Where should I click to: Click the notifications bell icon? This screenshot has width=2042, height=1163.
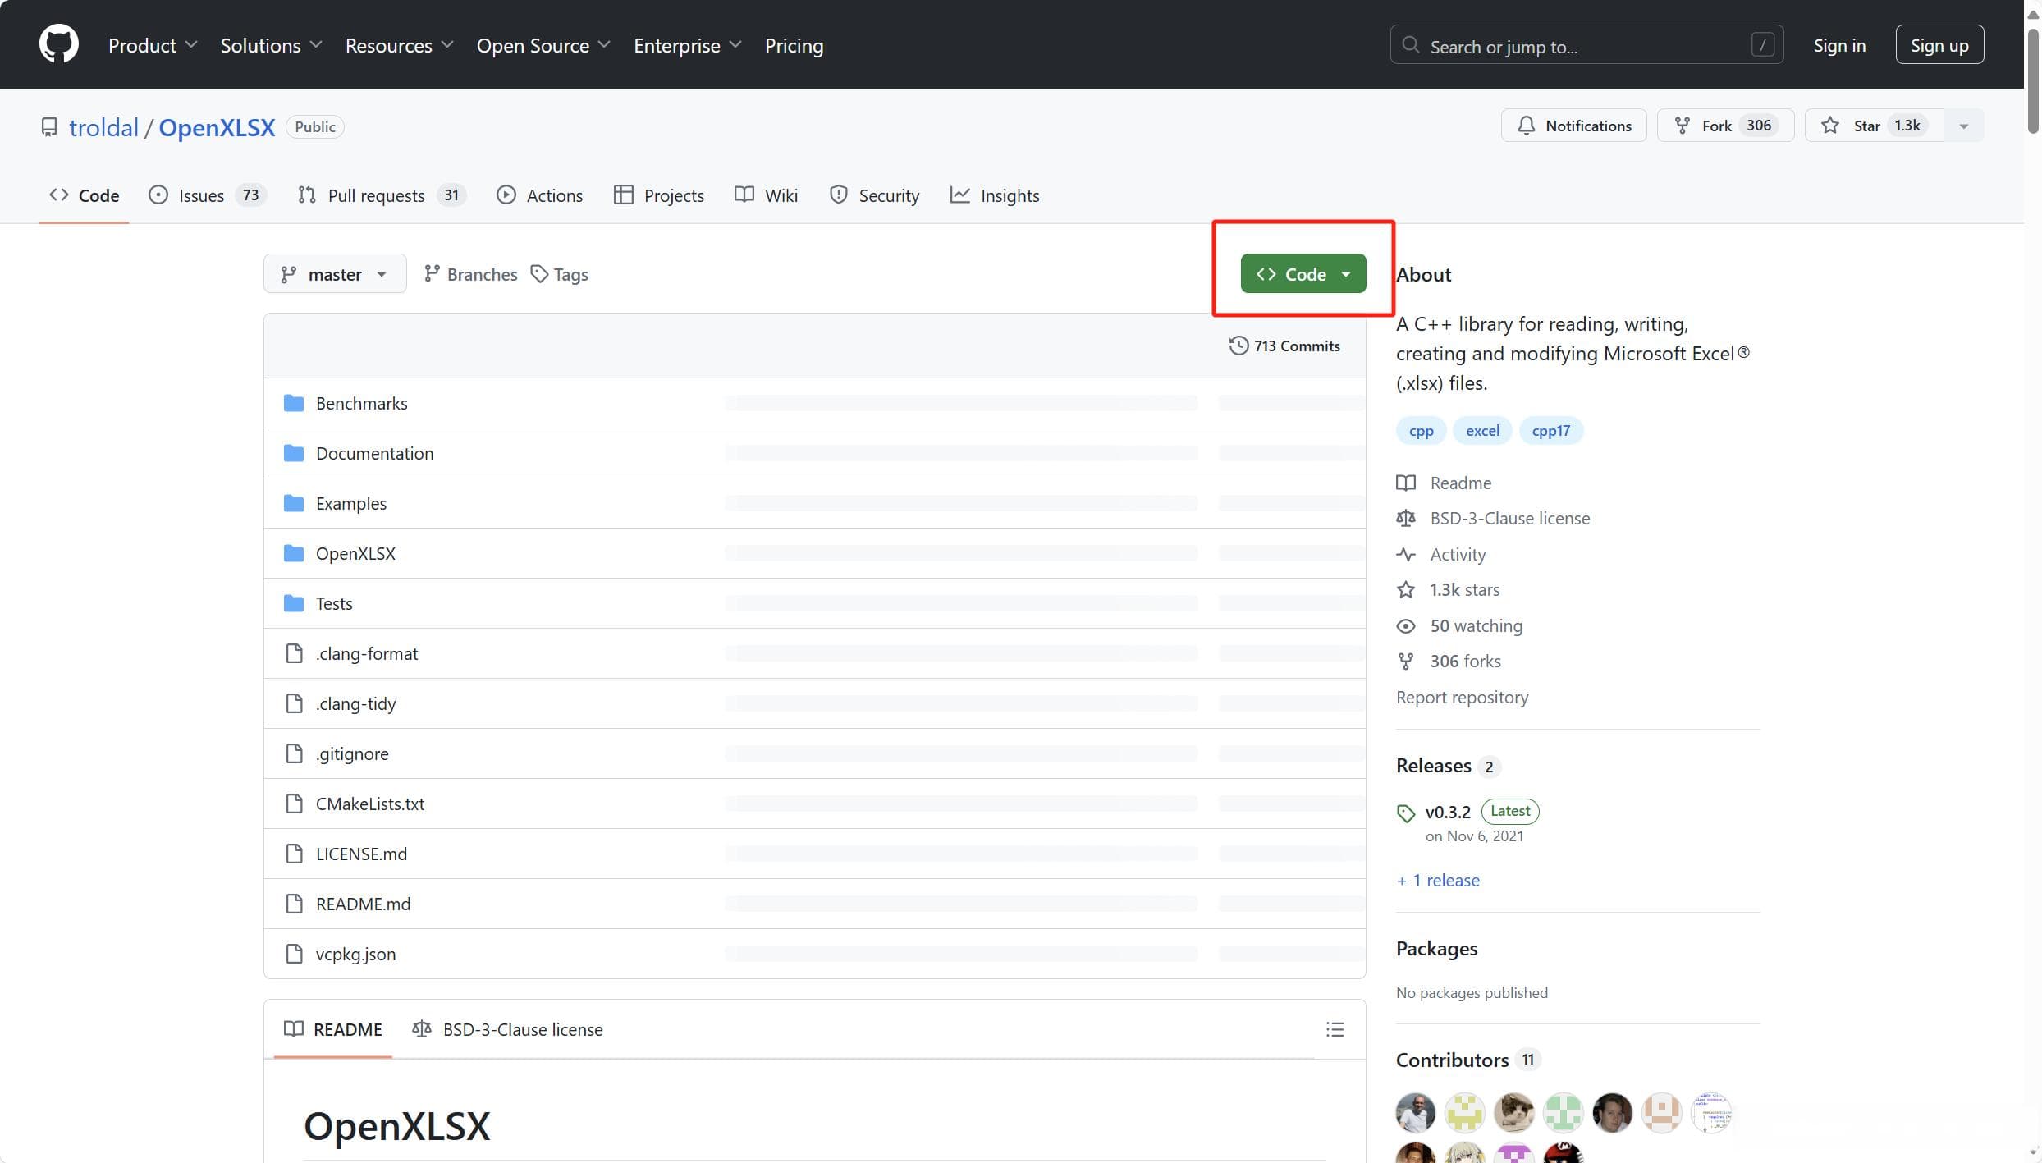tap(1526, 126)
